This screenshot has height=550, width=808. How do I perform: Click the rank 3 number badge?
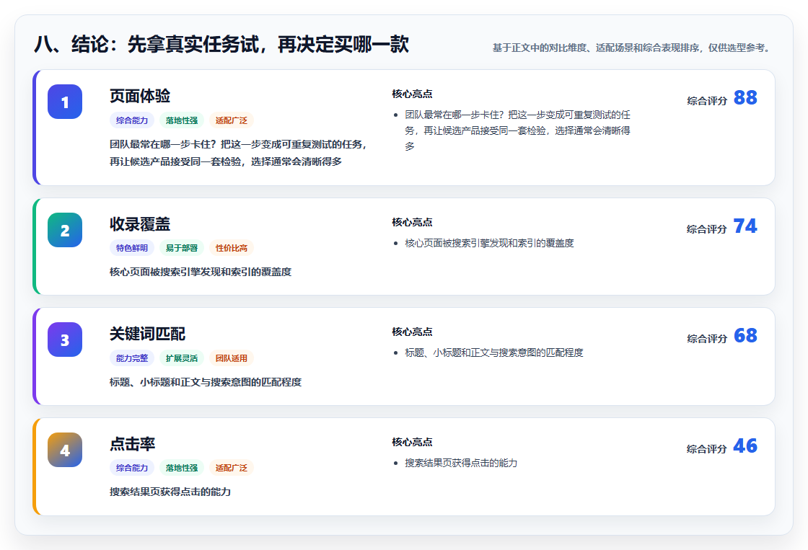[x=65, y=340]
